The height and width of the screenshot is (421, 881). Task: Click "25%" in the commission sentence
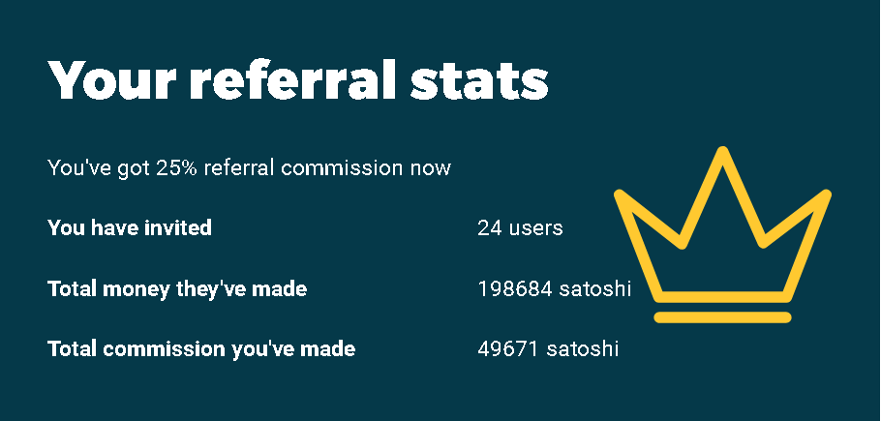pos(176,167)
